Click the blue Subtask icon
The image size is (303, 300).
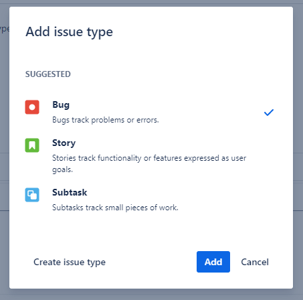pos(32,195)
